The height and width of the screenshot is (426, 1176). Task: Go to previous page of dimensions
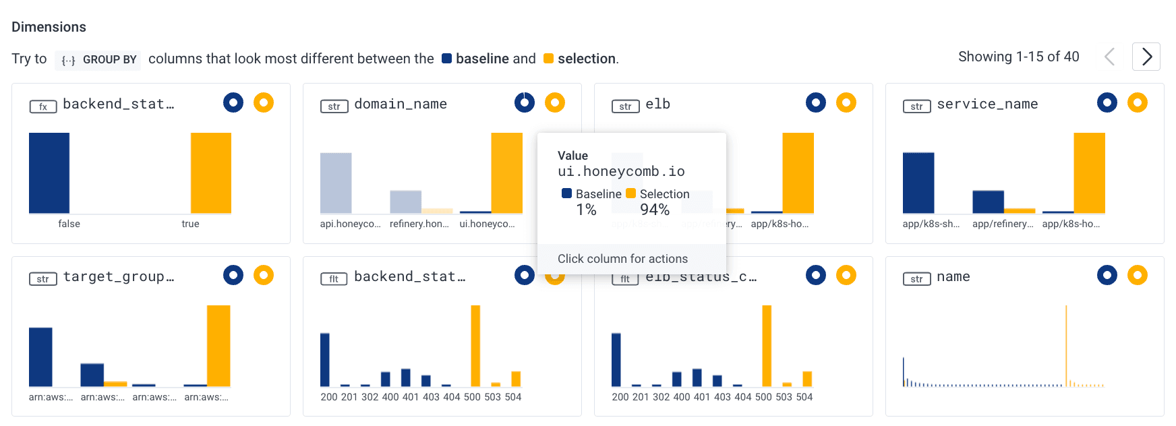1109,57
